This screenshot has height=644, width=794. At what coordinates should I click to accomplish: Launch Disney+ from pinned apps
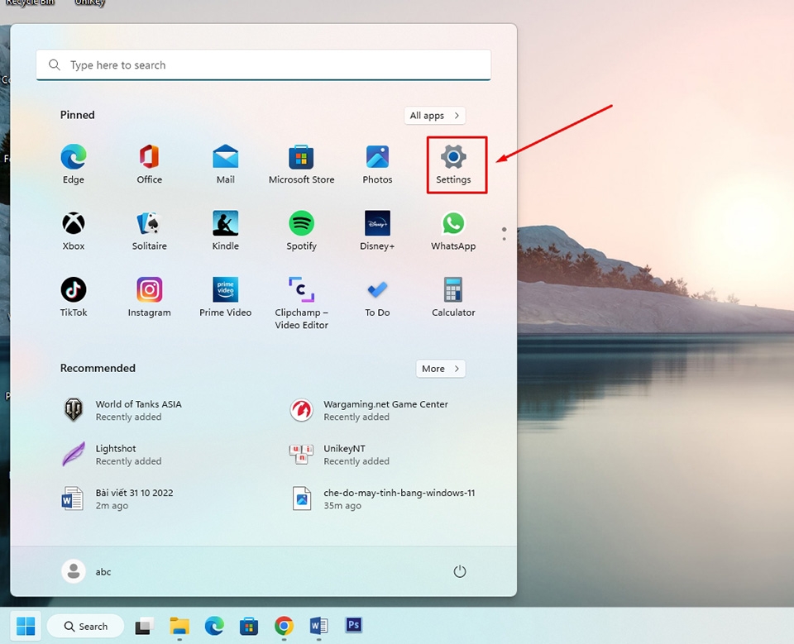pyautogui.click(x=377, y=230)
